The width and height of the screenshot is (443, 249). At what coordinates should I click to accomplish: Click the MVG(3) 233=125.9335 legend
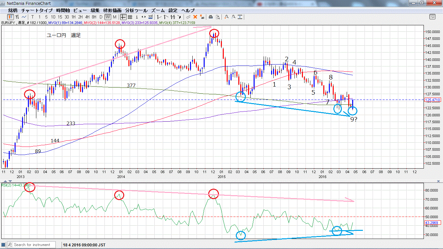(x=140, y=23)
